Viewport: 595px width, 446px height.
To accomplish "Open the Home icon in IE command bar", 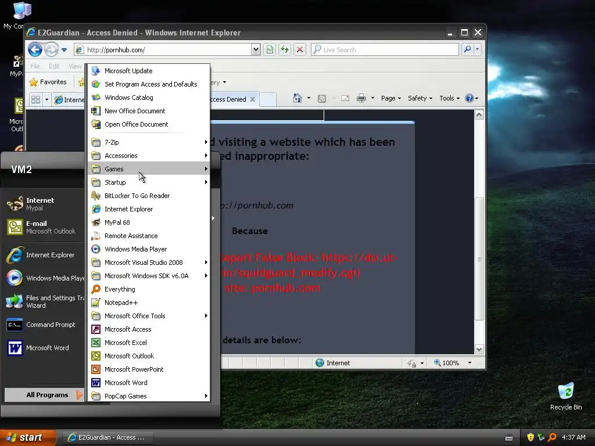I will coord(297,98).
